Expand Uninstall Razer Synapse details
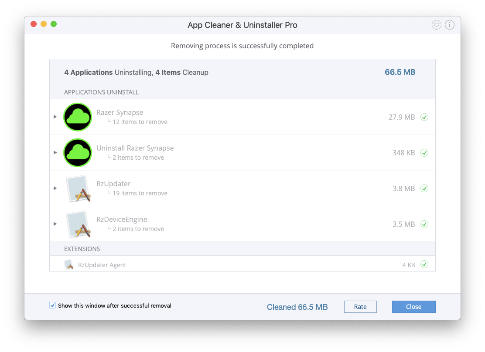 pyautogui.click(x=55, y=152)
